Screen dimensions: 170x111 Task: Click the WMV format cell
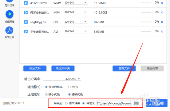click(x=57, y=3)
